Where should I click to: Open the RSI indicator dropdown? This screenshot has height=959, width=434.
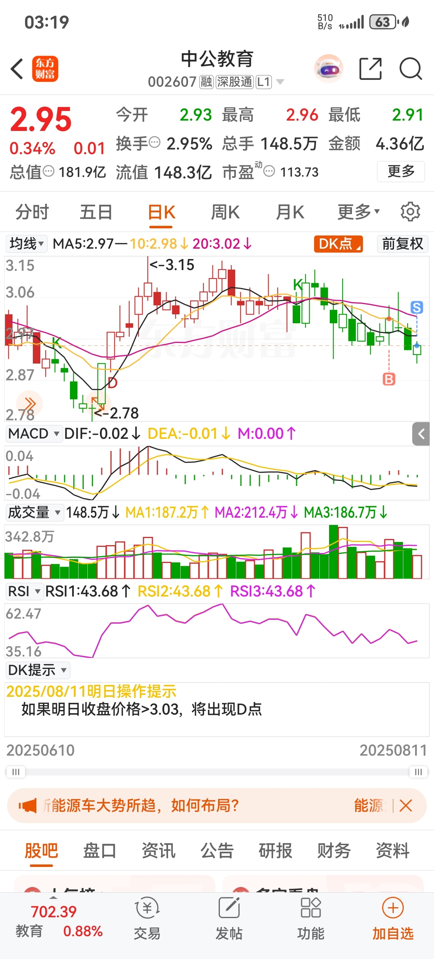[24, 591]
